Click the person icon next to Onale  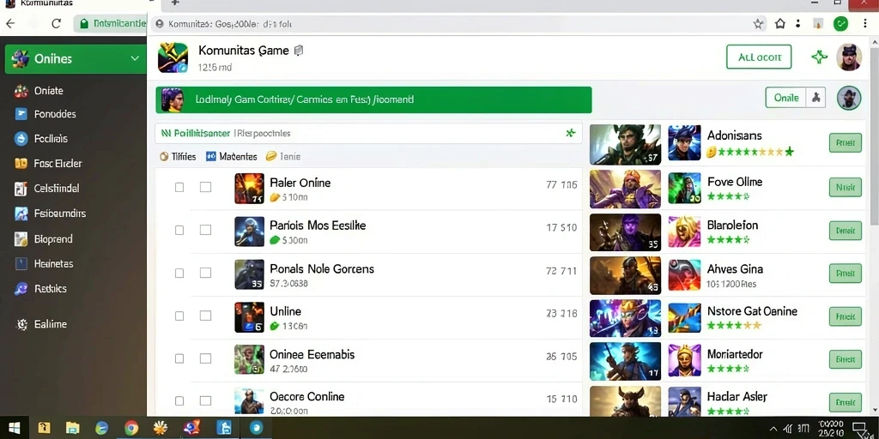815,98
